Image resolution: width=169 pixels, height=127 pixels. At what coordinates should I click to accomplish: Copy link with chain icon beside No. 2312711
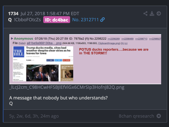(102, 20)
